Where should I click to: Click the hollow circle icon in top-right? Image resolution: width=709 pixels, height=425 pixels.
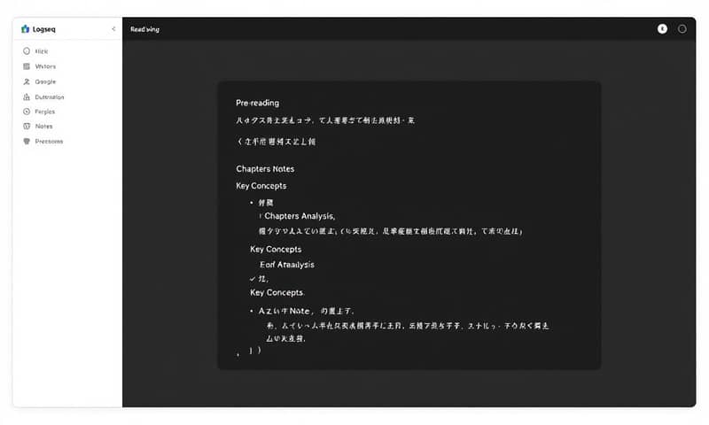[682, 29]
